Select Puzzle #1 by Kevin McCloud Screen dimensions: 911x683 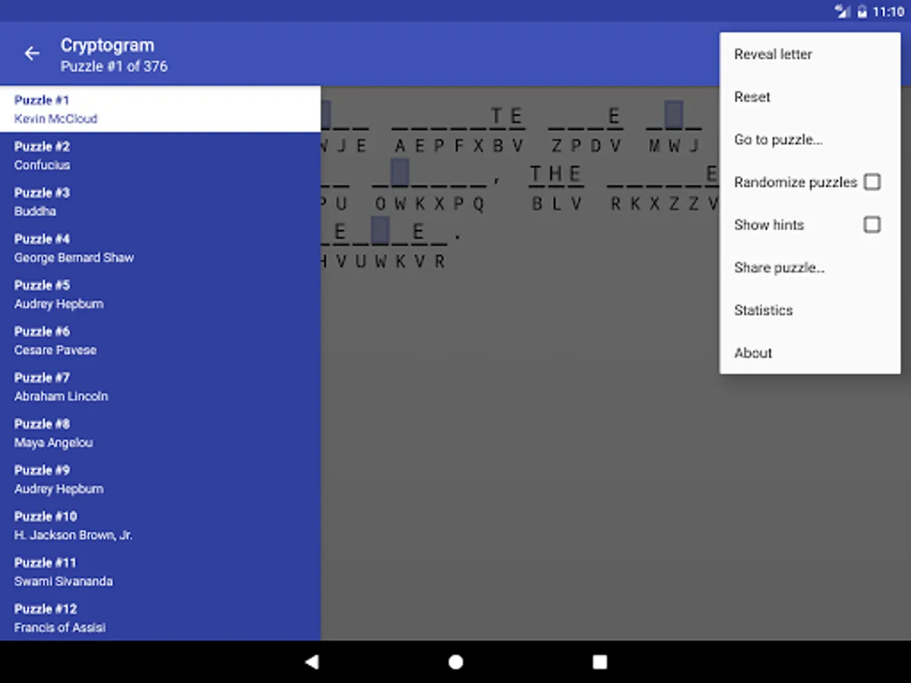160,109
